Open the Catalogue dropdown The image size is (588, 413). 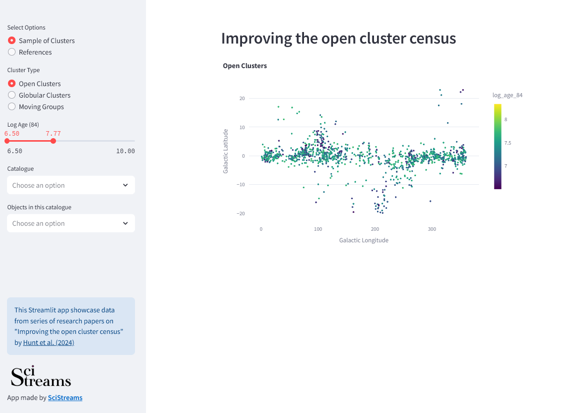click(71, 185)
